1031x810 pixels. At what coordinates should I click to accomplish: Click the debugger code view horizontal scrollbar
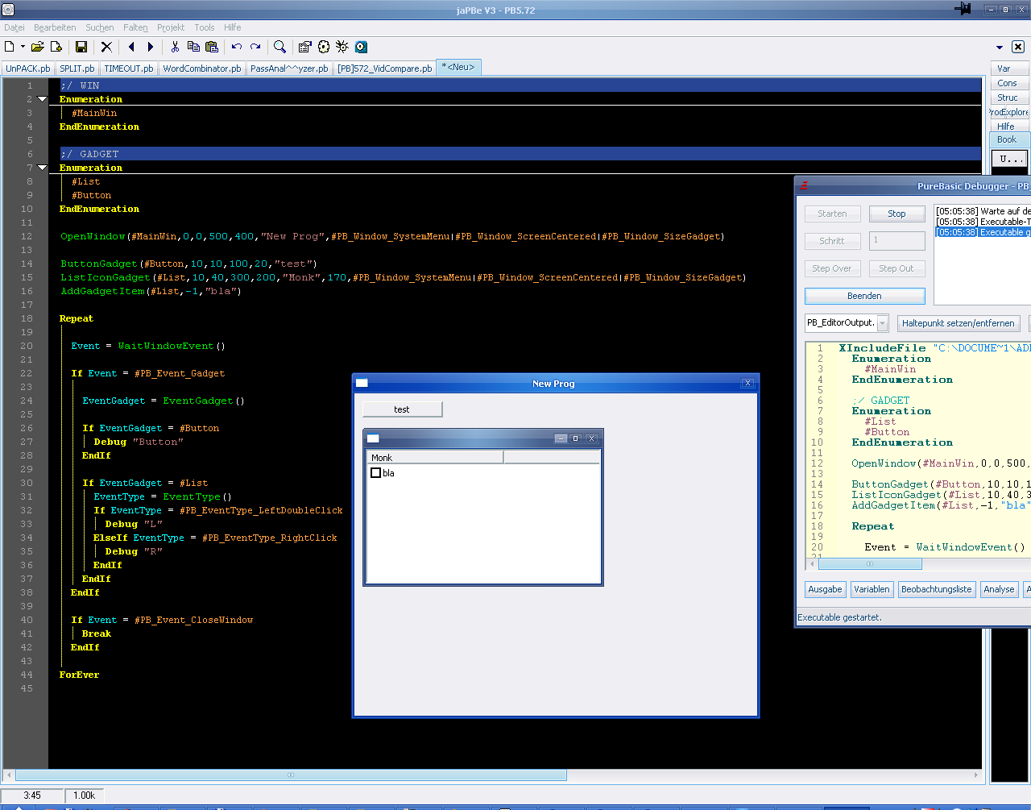[x=869, y=564]
